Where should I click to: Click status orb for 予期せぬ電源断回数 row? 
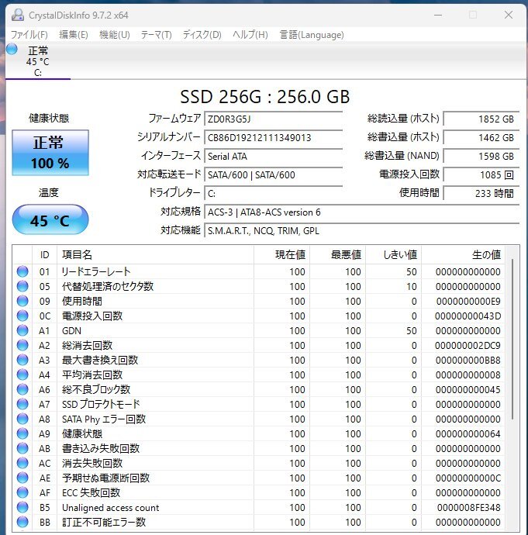(22, 478)
